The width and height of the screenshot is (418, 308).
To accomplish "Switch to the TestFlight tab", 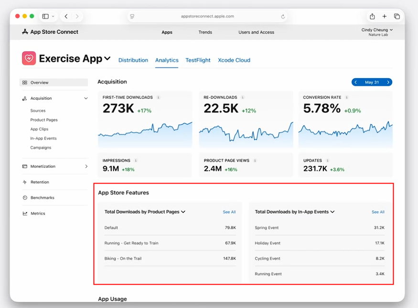I will [x=198, y=60].
